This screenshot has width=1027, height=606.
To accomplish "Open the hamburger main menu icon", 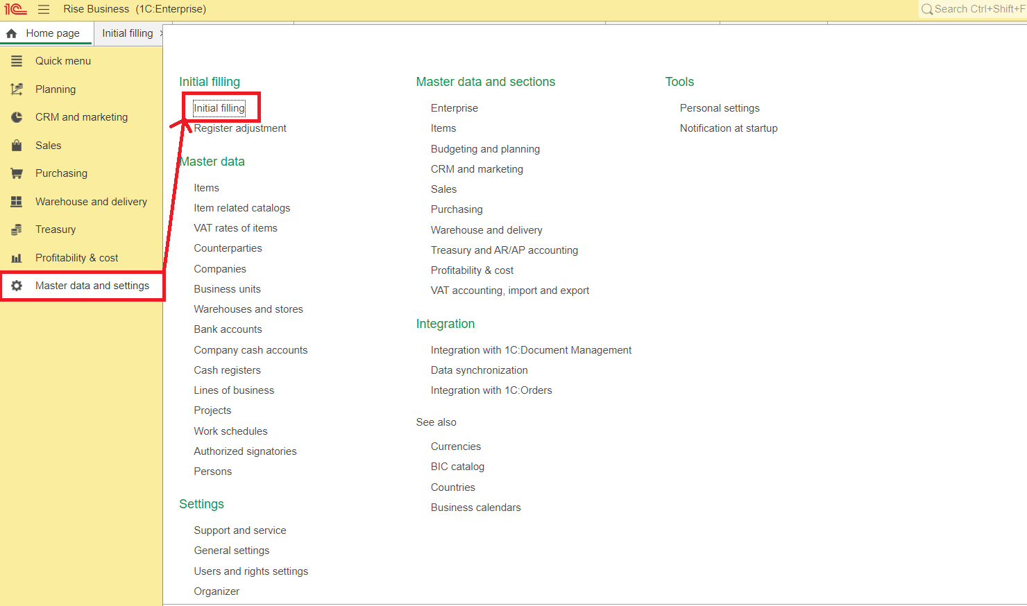I will [x=44, y=9].
